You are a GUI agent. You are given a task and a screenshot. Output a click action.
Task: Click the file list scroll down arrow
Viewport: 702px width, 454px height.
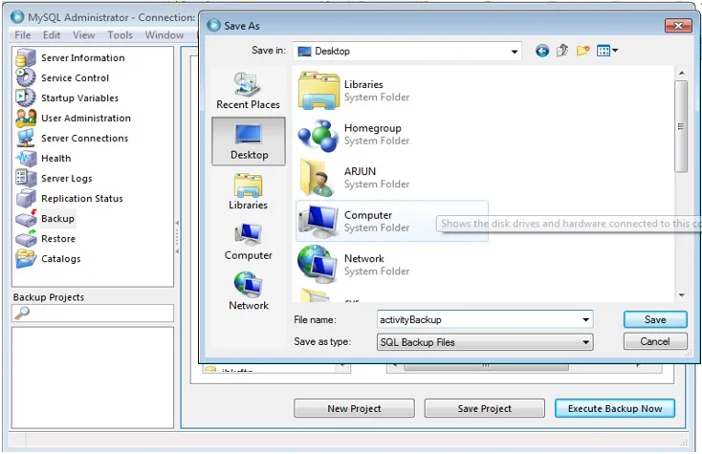click(x=681, y=295)
